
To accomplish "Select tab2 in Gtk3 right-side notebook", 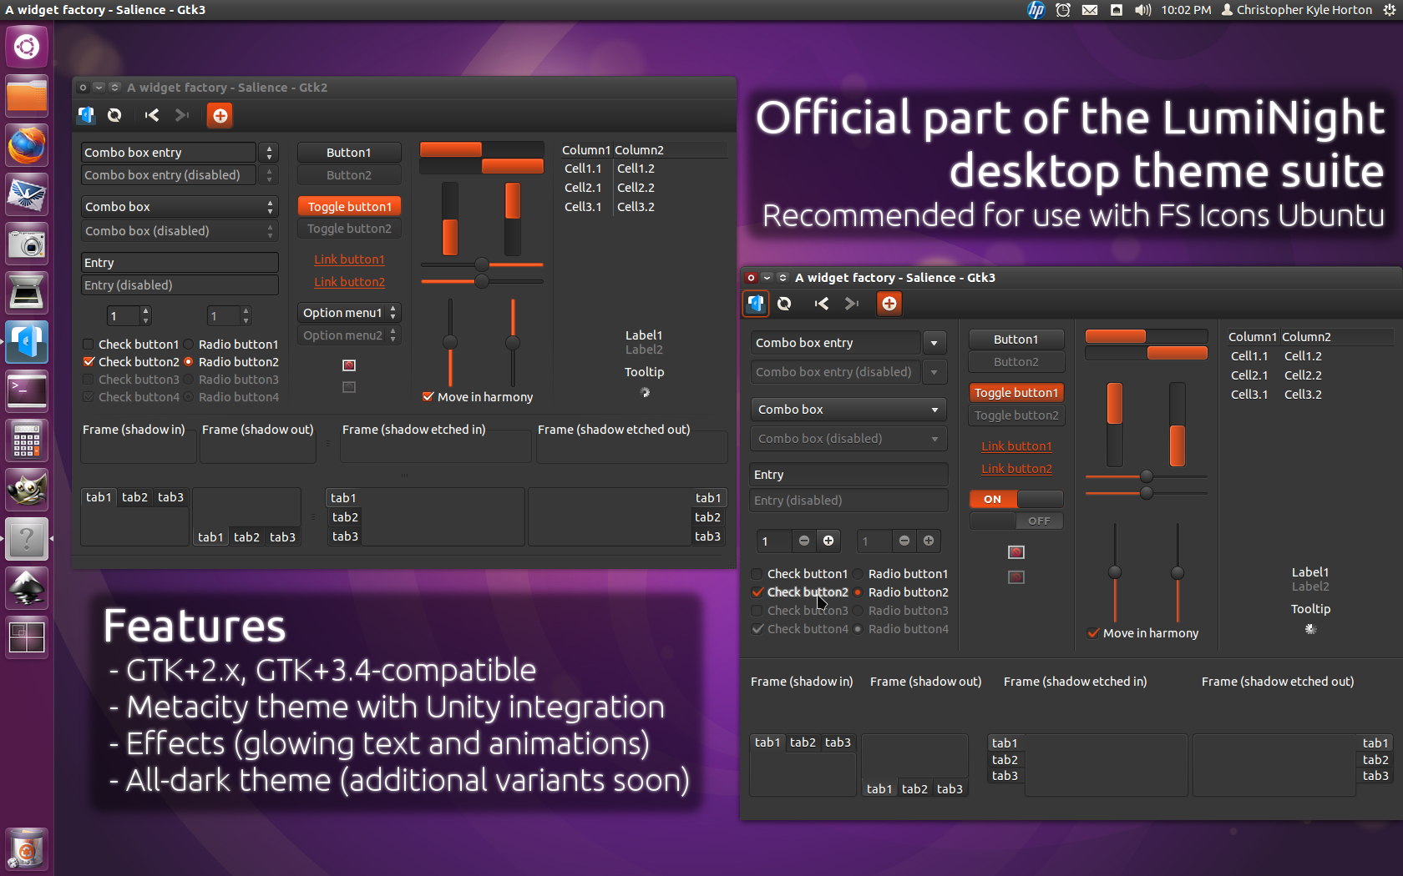I will click(1375, 760).
